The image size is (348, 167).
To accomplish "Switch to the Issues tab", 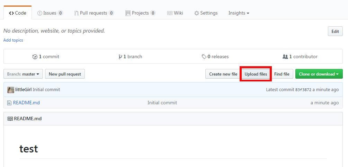I will tap(50, 13).
